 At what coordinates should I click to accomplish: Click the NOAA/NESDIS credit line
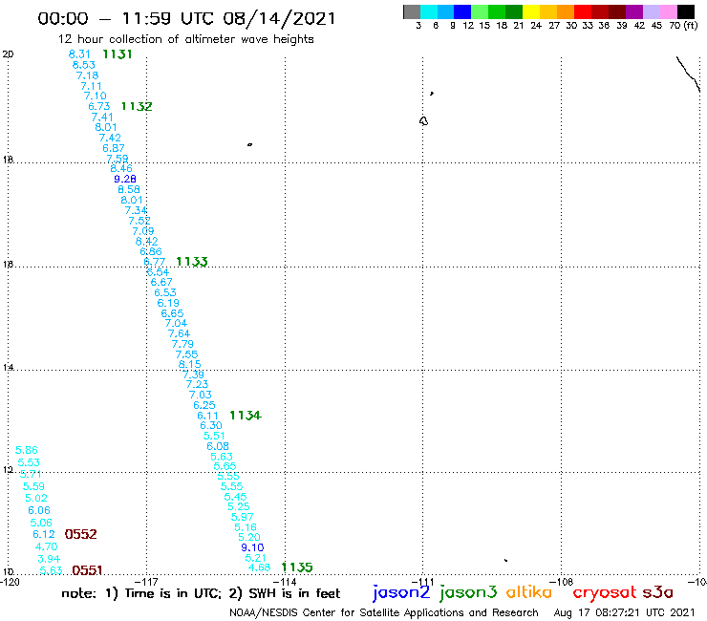384,613
